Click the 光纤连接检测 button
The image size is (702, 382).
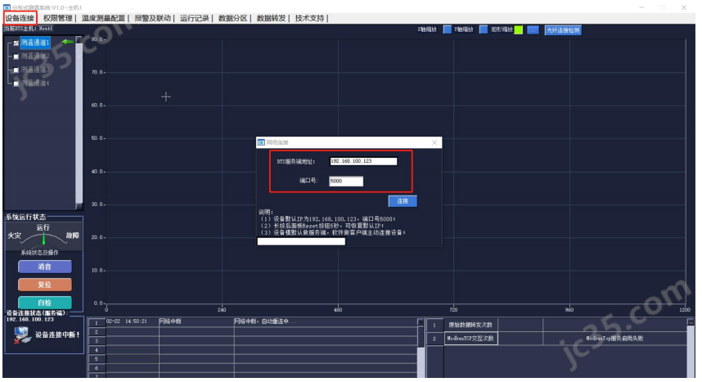coord(563,30)
